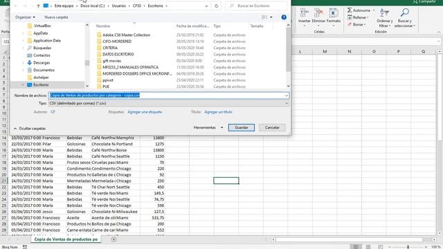Click the Guardar button
The image size is (443, 249).
[242, 127]
